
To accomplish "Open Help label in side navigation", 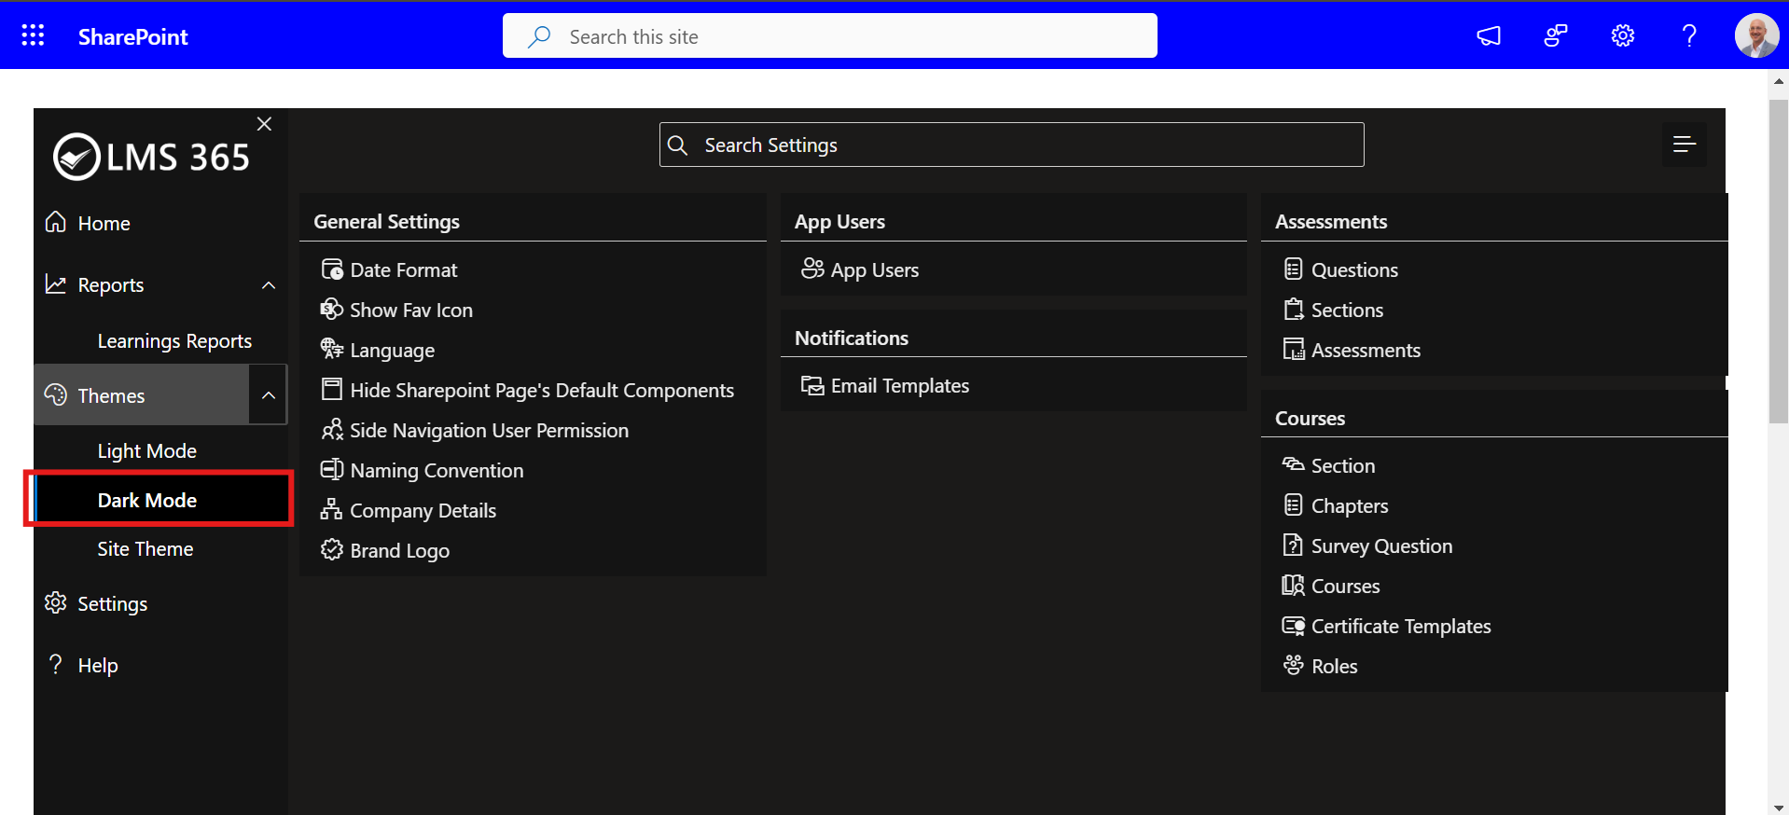I will (98, 666).
